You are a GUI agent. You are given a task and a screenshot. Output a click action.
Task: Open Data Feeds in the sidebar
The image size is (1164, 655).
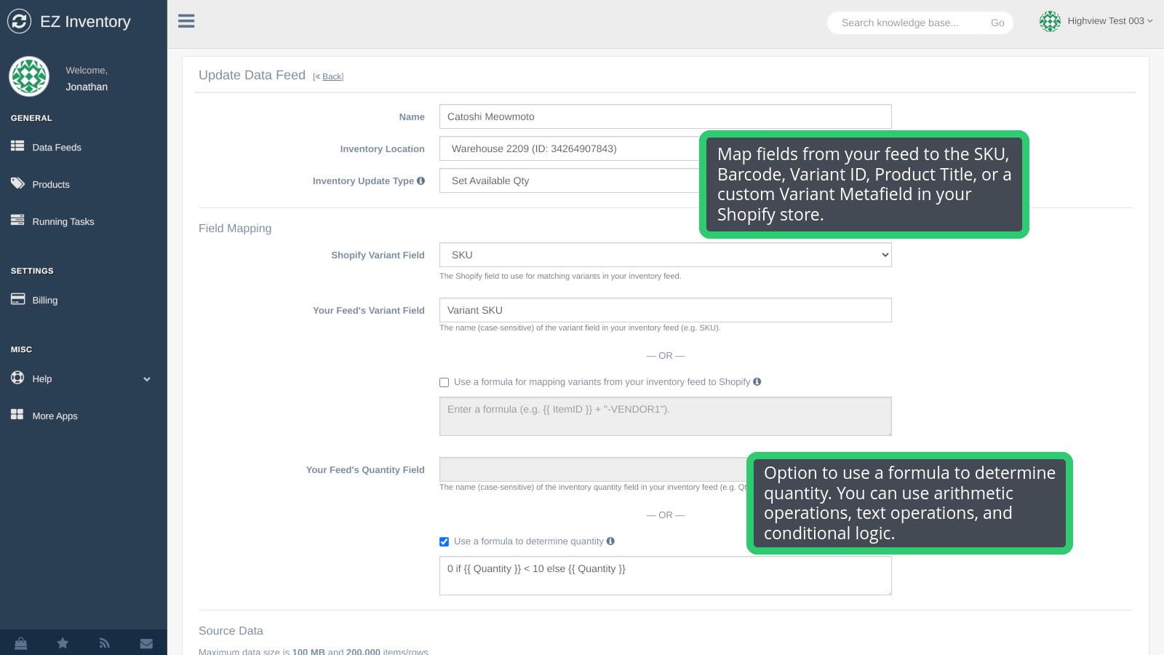tap(57, 147)
